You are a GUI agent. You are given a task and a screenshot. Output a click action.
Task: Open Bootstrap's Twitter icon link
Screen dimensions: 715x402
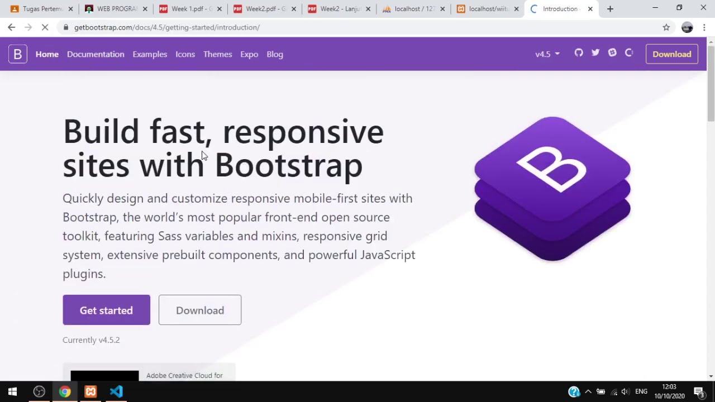coord(595,52)
